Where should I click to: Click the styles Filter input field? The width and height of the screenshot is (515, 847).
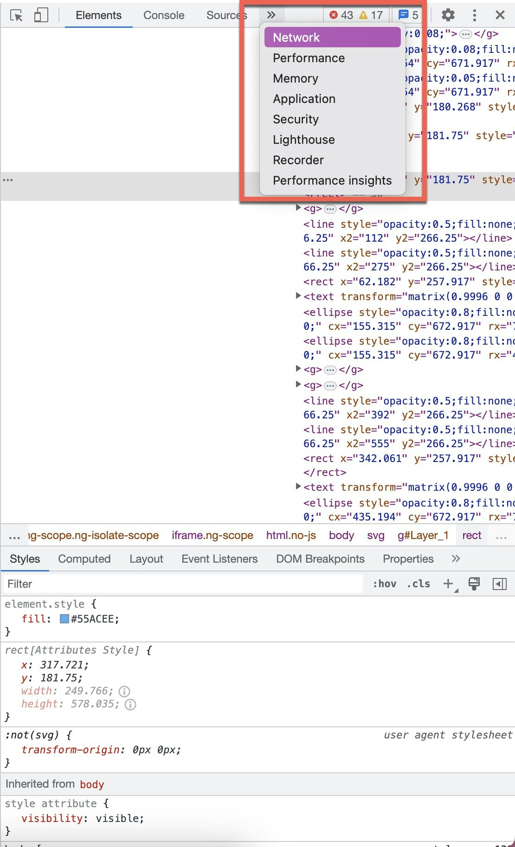183,584
